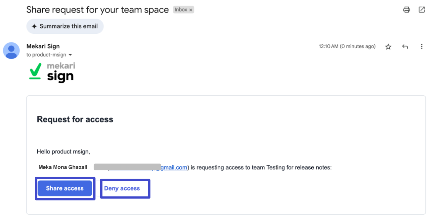Click the email subject line heading
The image size is (440, 219).
98,10
